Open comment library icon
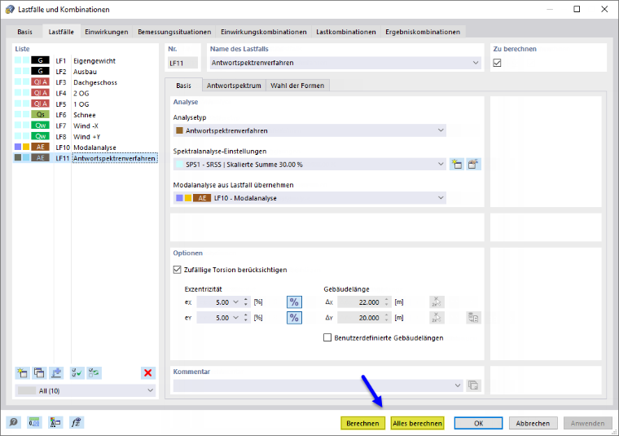The width and height of the screenshot is (619, 436). click(473, 385)
